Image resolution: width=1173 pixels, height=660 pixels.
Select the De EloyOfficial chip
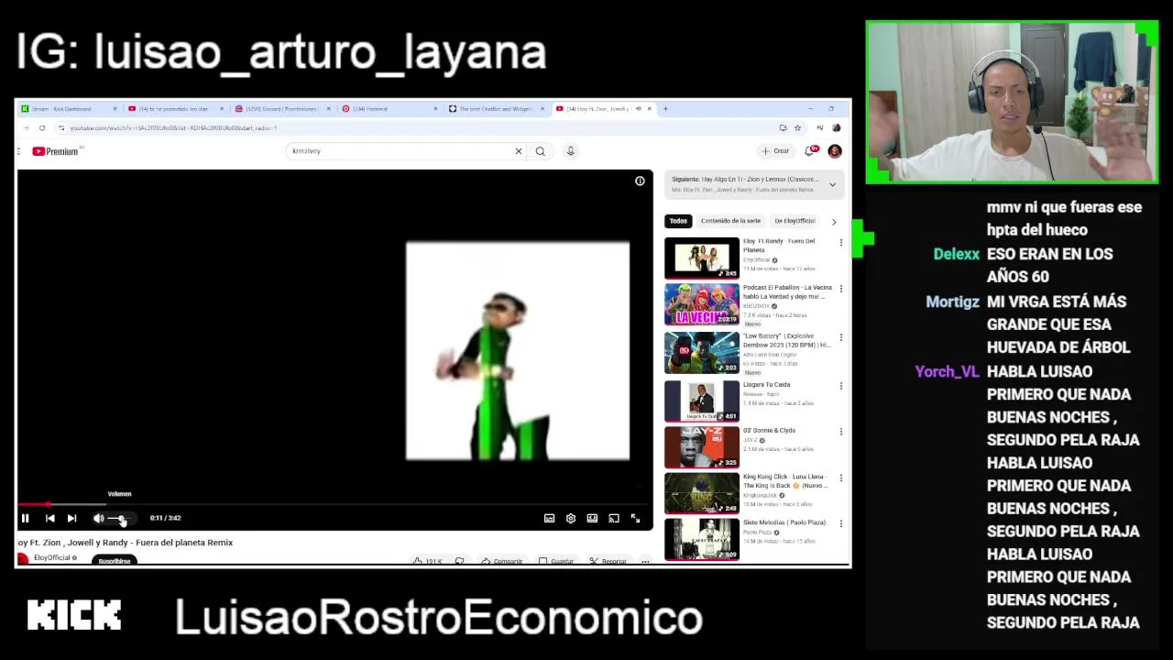click(x=795, y=221)
